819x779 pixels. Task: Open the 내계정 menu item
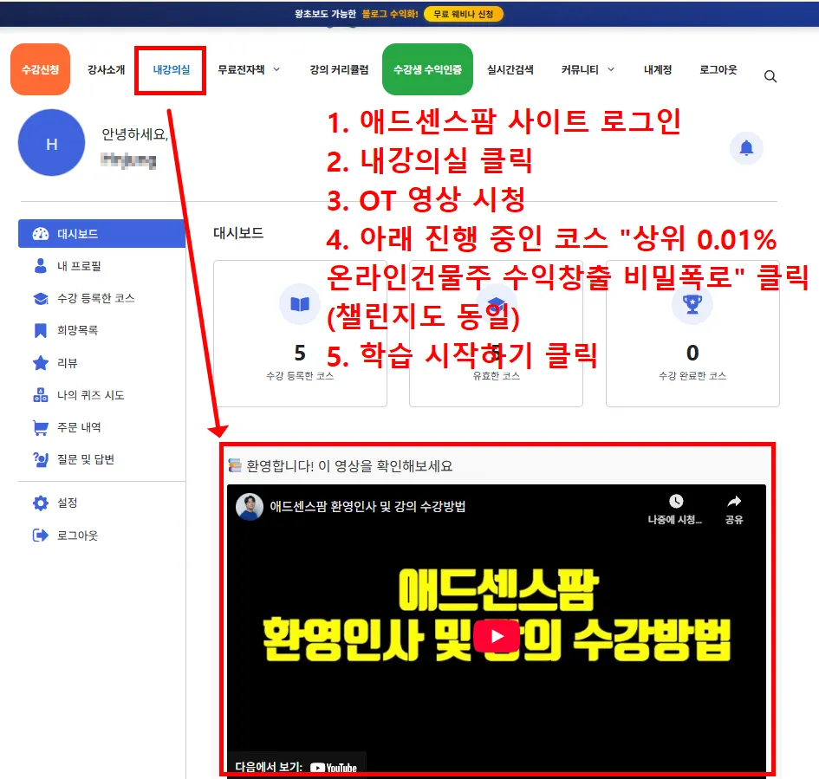point(658,70)
